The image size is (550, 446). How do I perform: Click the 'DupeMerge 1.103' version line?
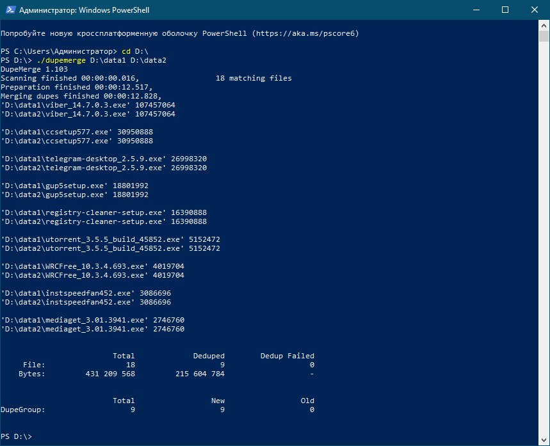(34, 69)
